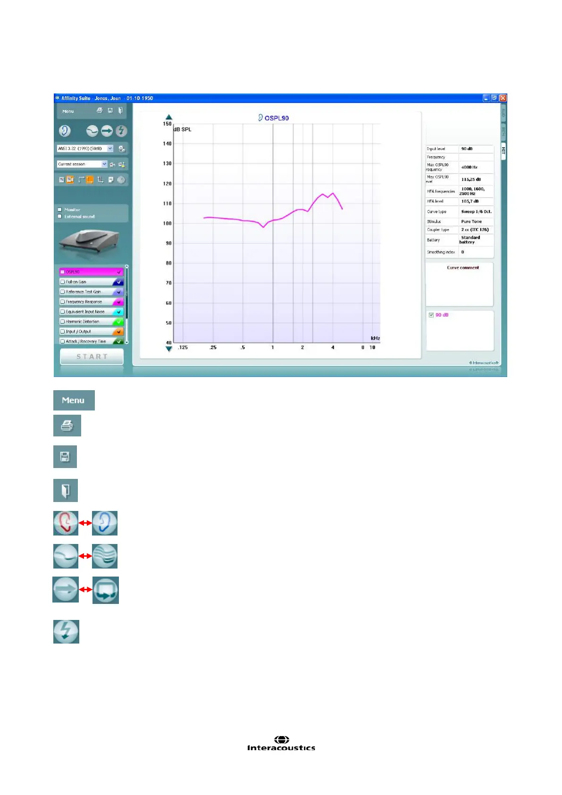Uncheck the 90 dB curve legend checkbox
Screen dimensions: 562x795
pyautogui.click(x=431, y=315)
